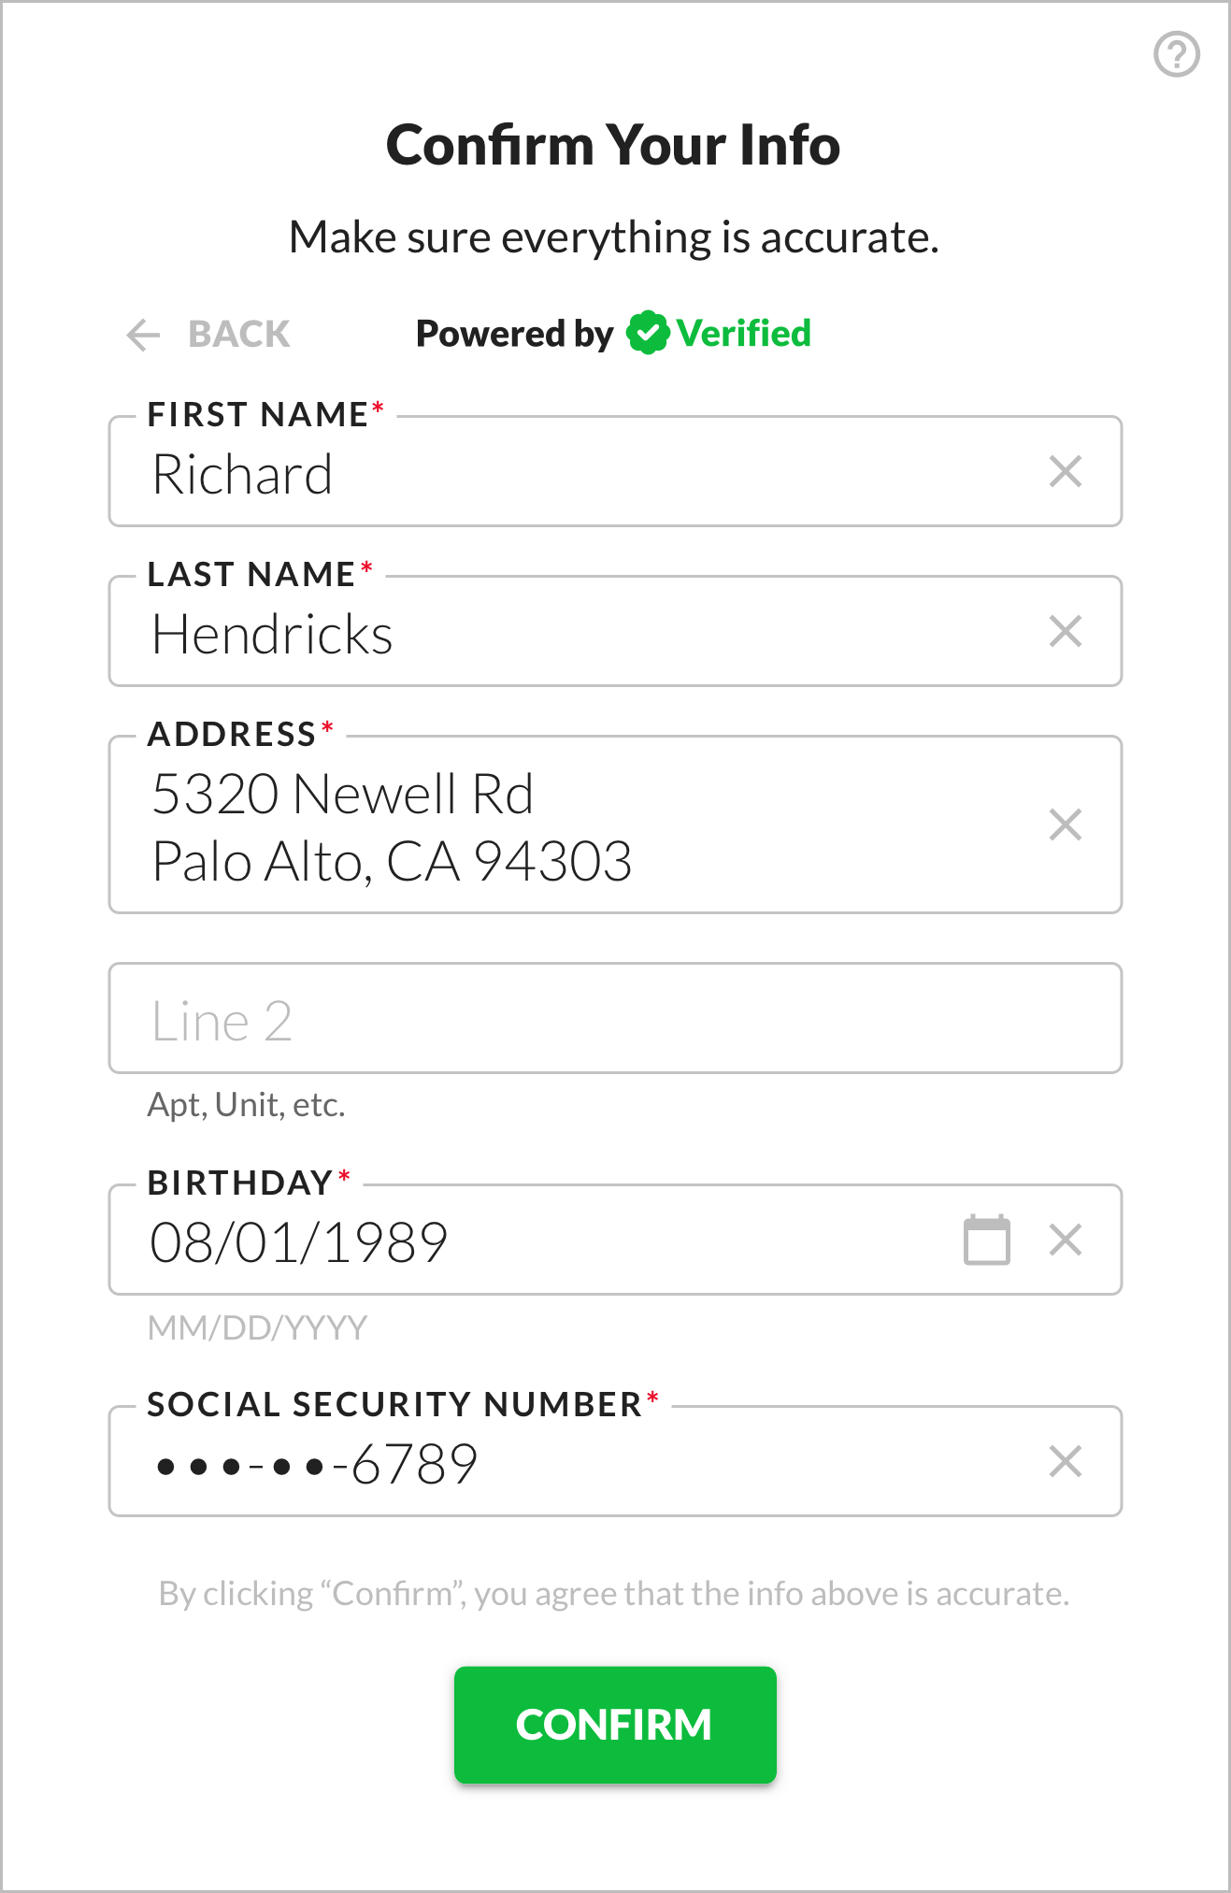The image size is (1231, 1893).
Task: Open the birthday calendar picker
Action: pyautogui.click(x=986, y=1240)
